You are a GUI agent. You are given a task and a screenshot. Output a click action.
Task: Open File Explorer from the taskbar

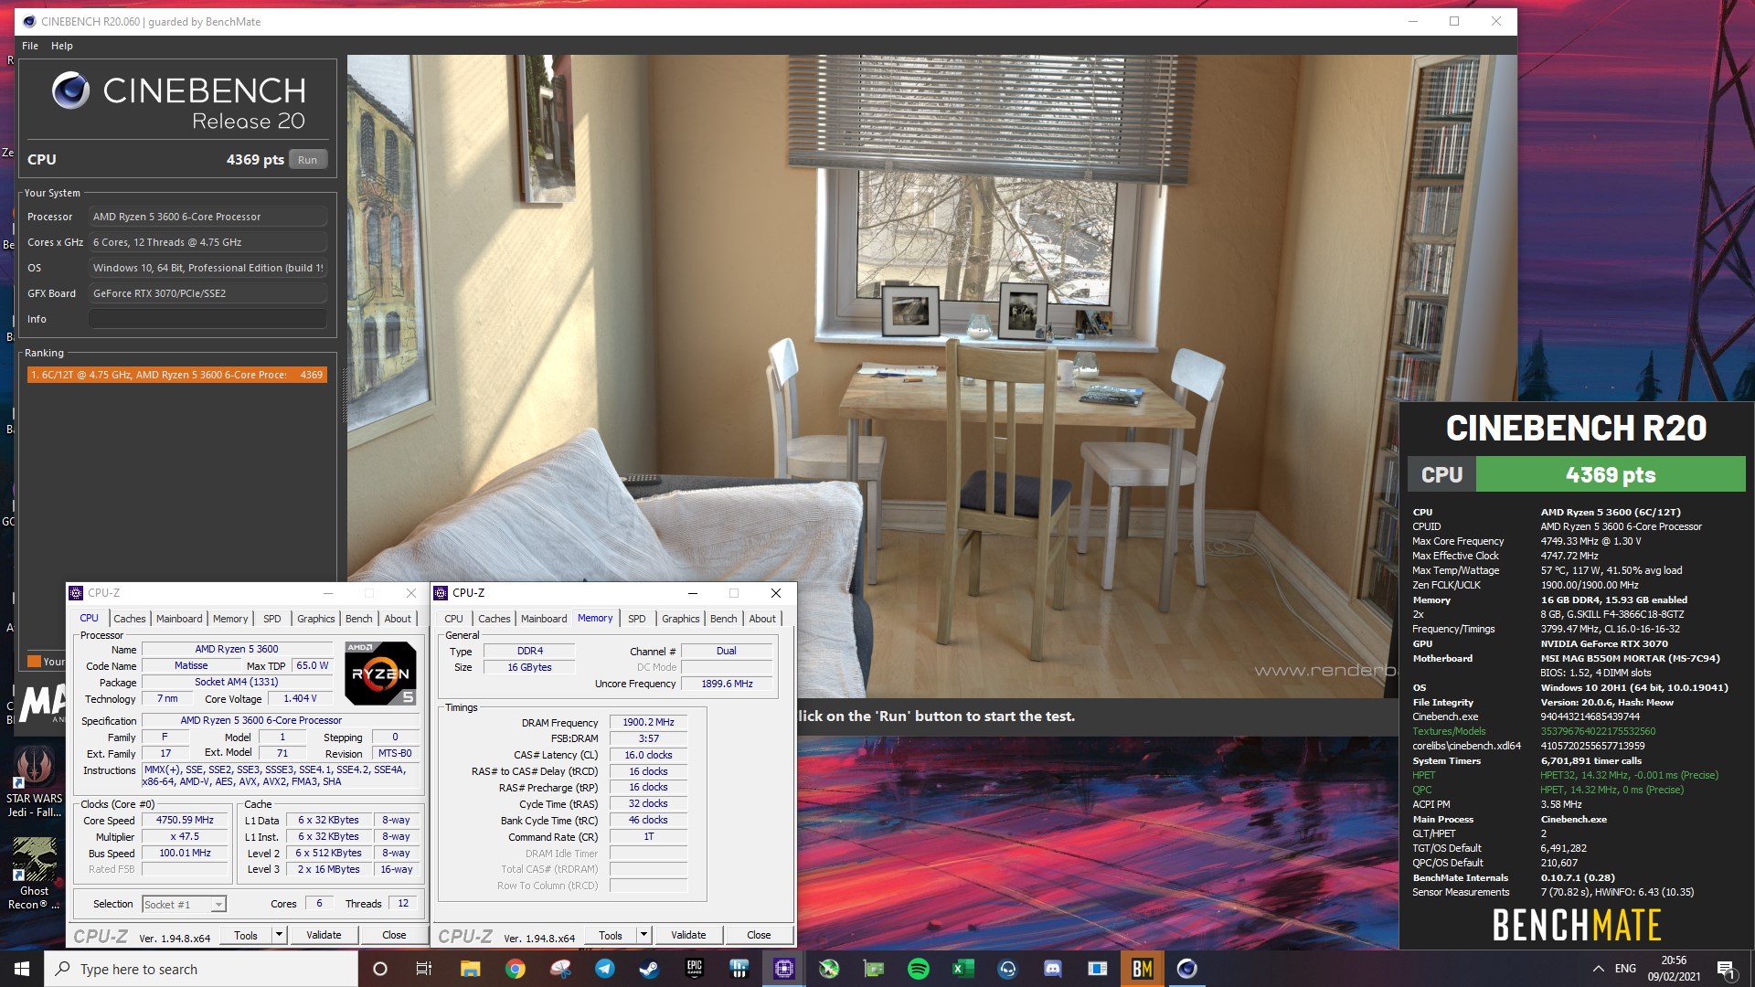coord(470,969)
